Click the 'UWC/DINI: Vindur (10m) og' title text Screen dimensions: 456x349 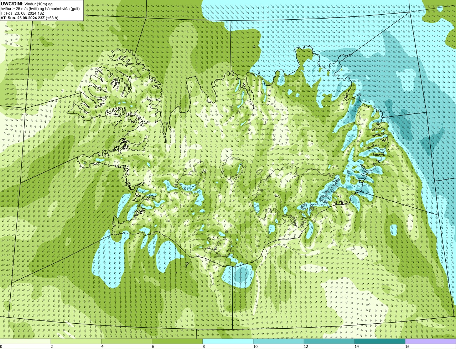point(27,4)
